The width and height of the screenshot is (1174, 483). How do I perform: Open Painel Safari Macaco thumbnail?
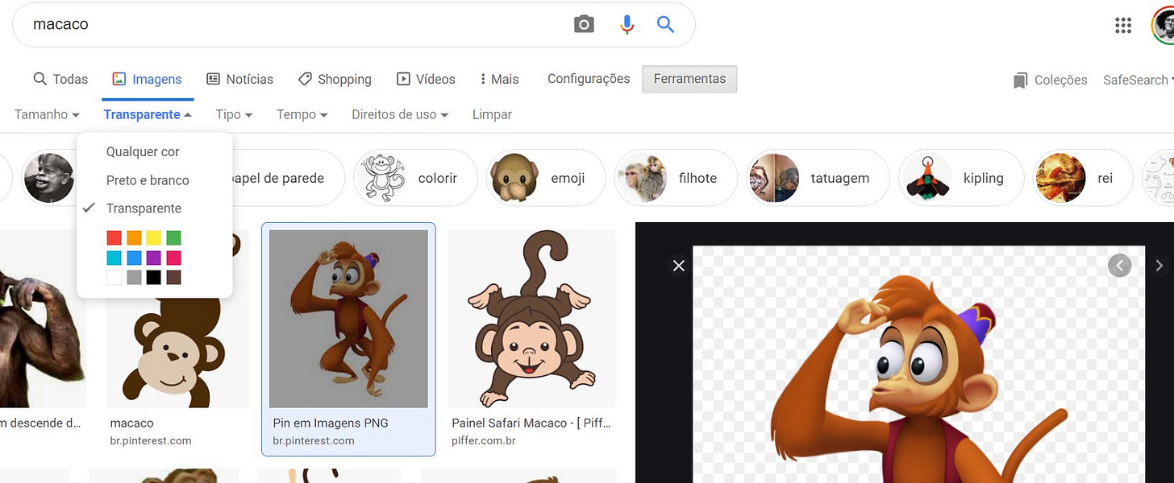[x=531, y=319]
